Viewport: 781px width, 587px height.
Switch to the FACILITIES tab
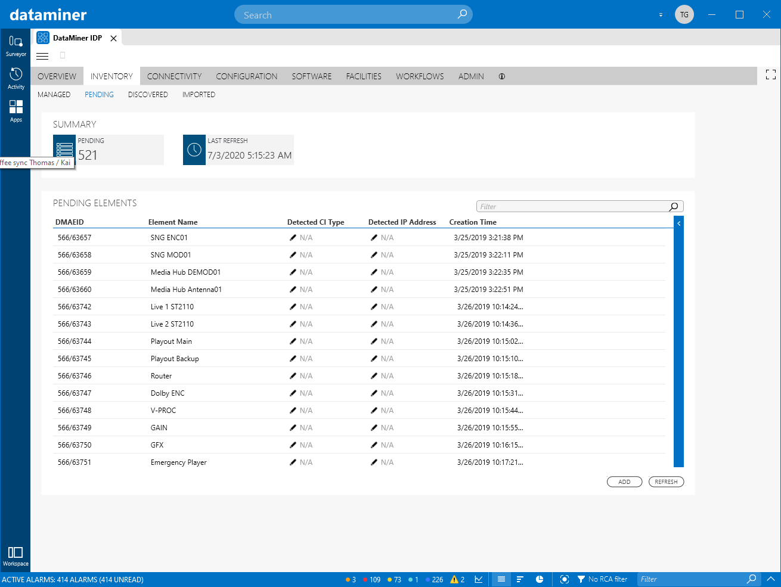[364, 76]
